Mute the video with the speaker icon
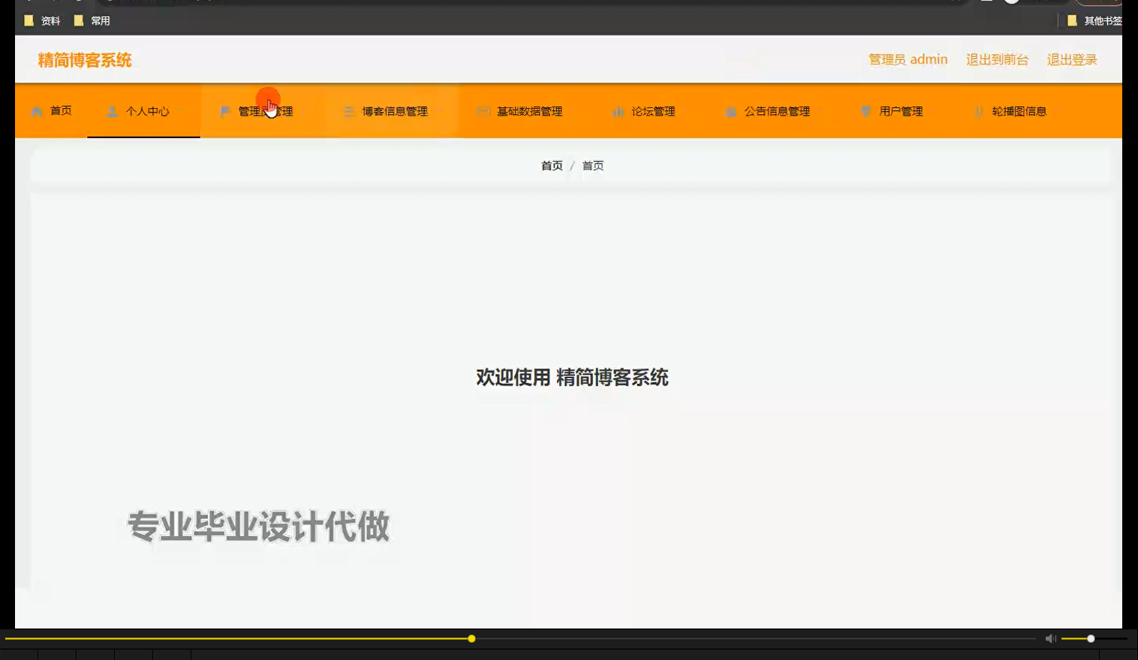Screen dimensions: 1138x660 pos(1049,637)
